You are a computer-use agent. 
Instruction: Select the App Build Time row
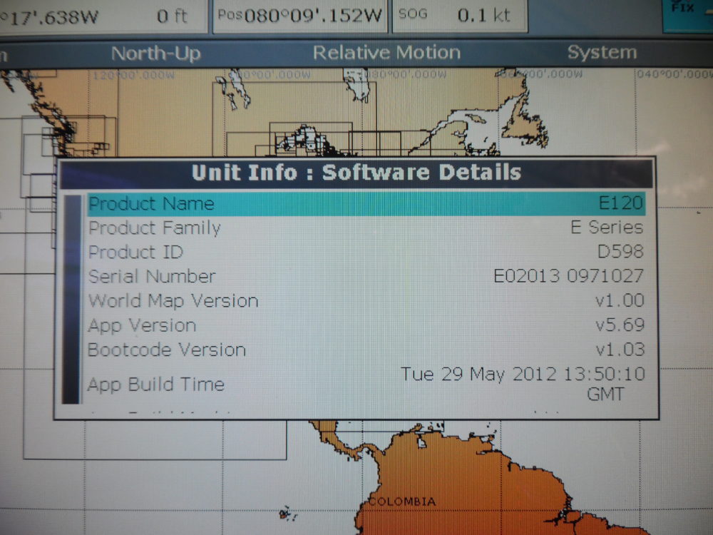pos(365,384)
